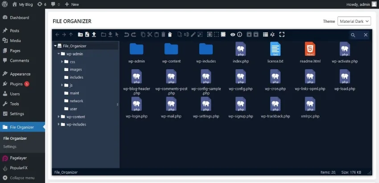Screen dimensions: 379x183
Task: Collapse the wp-admin tree folder arrow
Action: [59, 54]
